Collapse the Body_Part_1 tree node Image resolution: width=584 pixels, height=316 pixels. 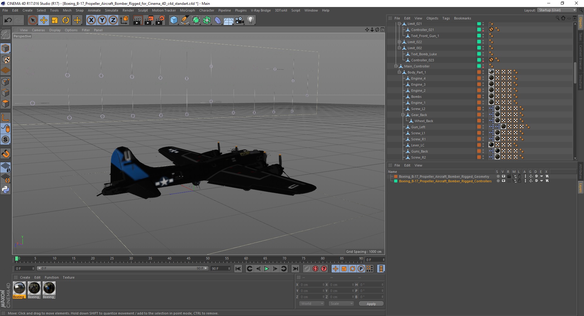(399, 72)
